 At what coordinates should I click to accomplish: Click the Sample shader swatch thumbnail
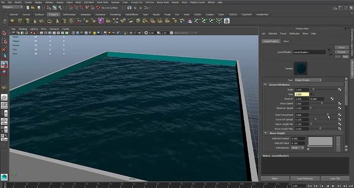tap(301, 68)
